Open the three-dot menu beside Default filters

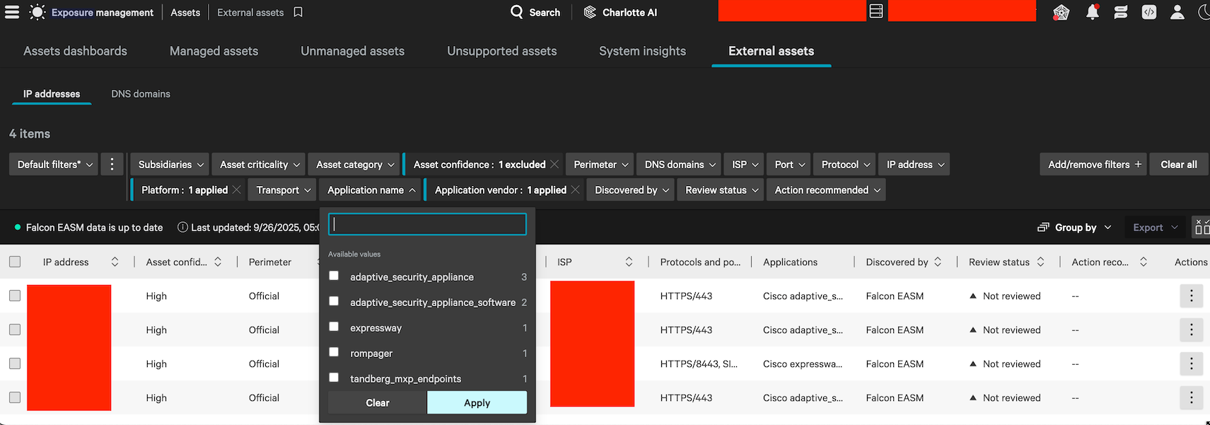(112, 164)
